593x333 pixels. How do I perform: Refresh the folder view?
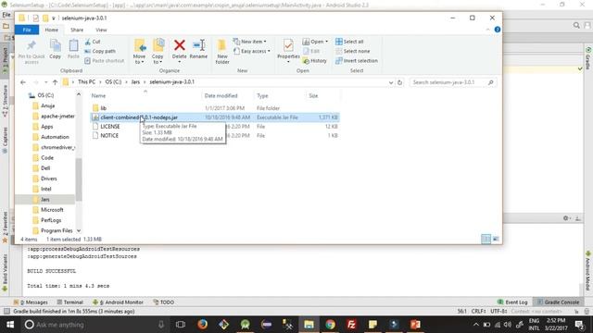(x=399, y=82)
